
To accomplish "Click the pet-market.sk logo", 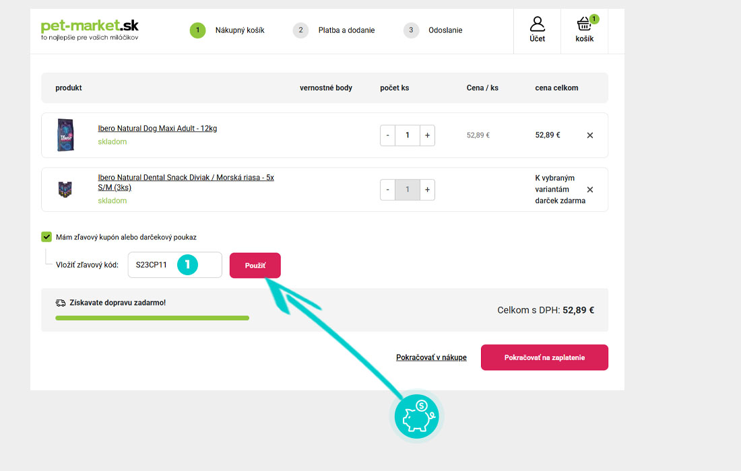I will [x=90, y=30].
